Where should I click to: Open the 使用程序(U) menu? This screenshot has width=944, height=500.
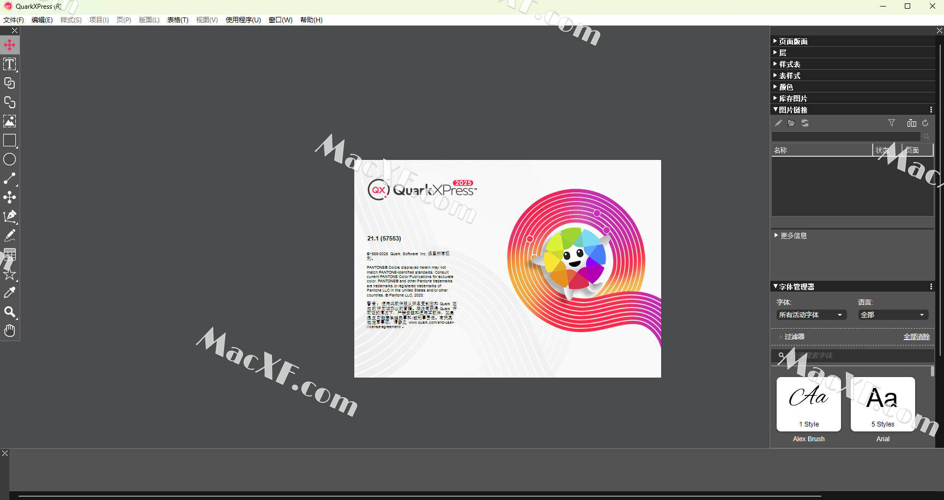pyautogui.click(x=243, y=20)
